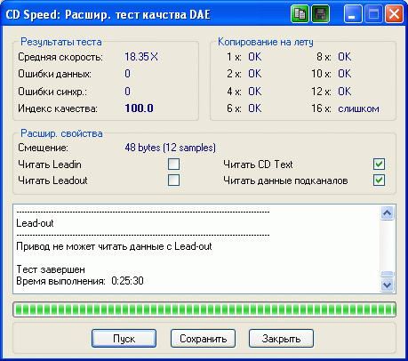Click the log scrollbar thumb

388,274
